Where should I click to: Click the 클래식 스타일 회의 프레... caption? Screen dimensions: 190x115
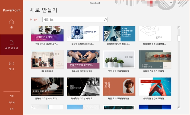[x=47, y=98]
